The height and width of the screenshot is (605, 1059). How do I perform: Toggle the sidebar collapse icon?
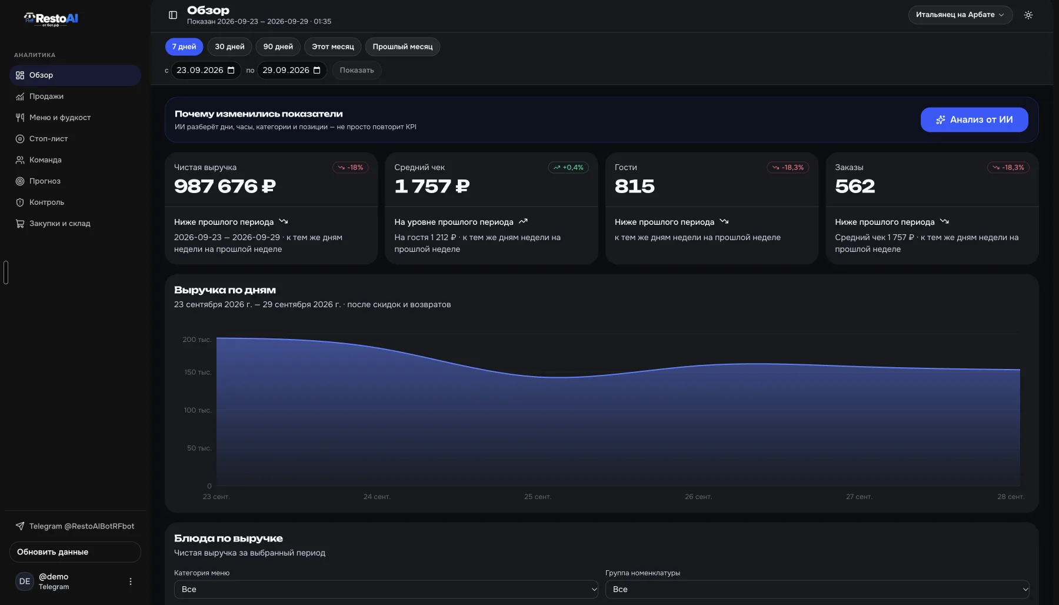coord(173,15)
